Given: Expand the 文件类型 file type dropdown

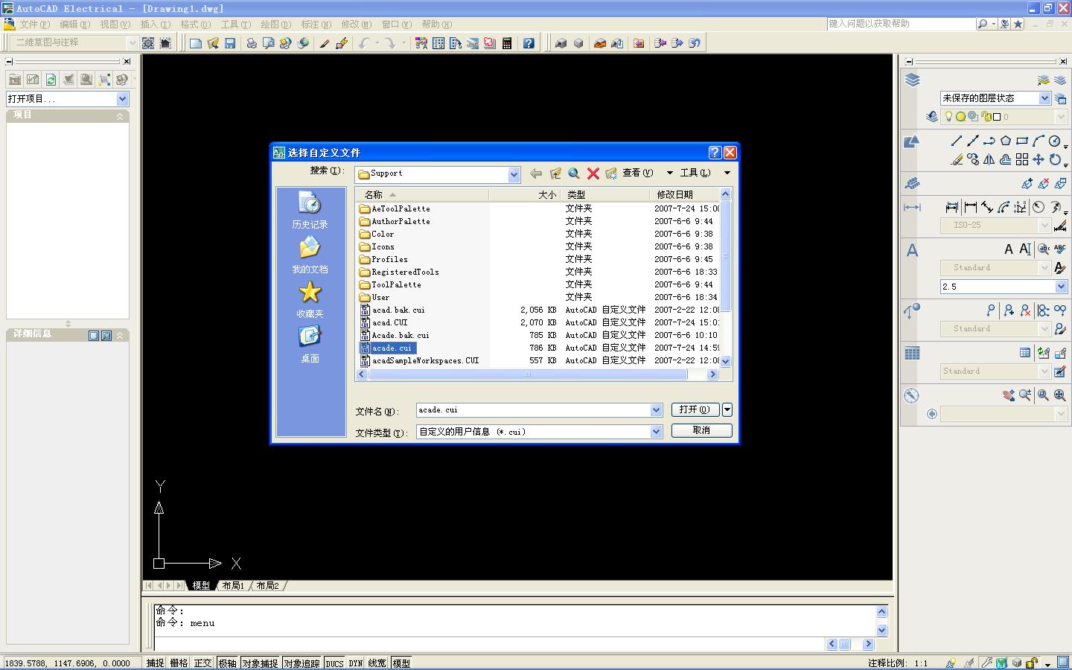Looking at the screenshot, I should [x=656, y=432].
